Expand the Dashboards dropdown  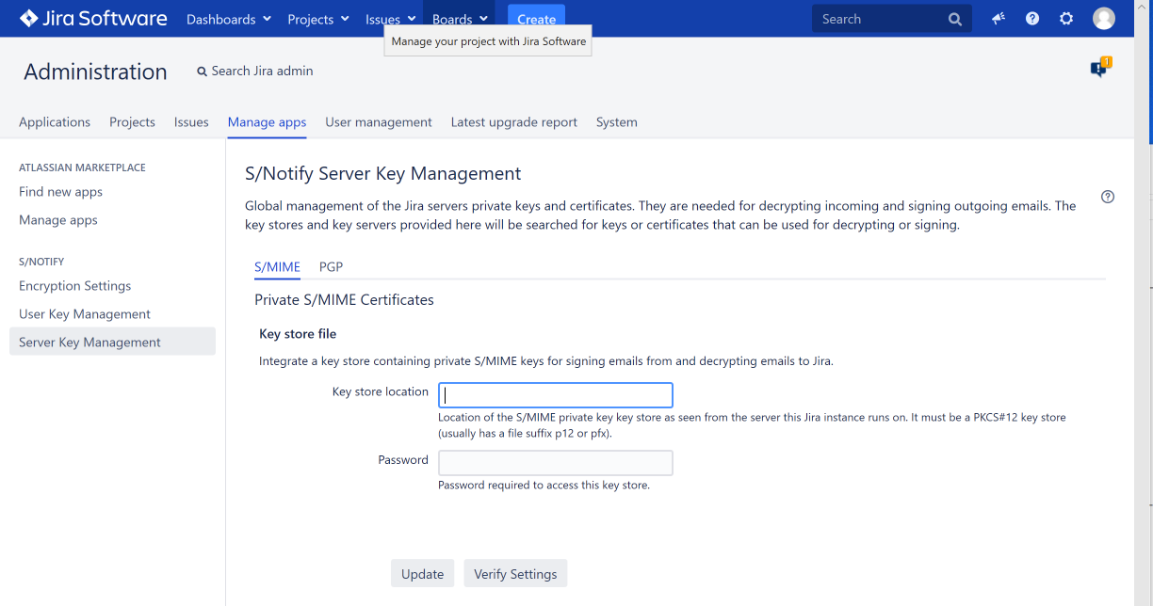(x=229, y=19)
